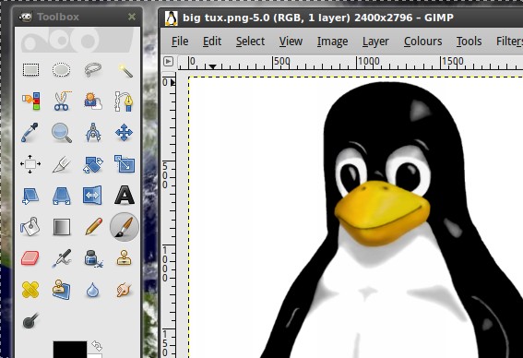Swap foreground and background colours arrow

coord(97,346)
